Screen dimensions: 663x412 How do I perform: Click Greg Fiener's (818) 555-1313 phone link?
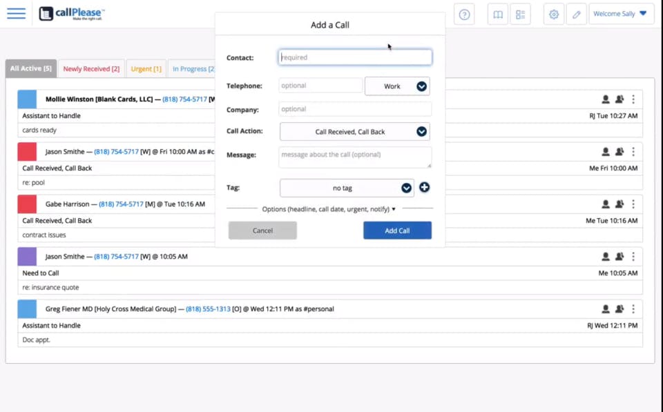point(208,308)
